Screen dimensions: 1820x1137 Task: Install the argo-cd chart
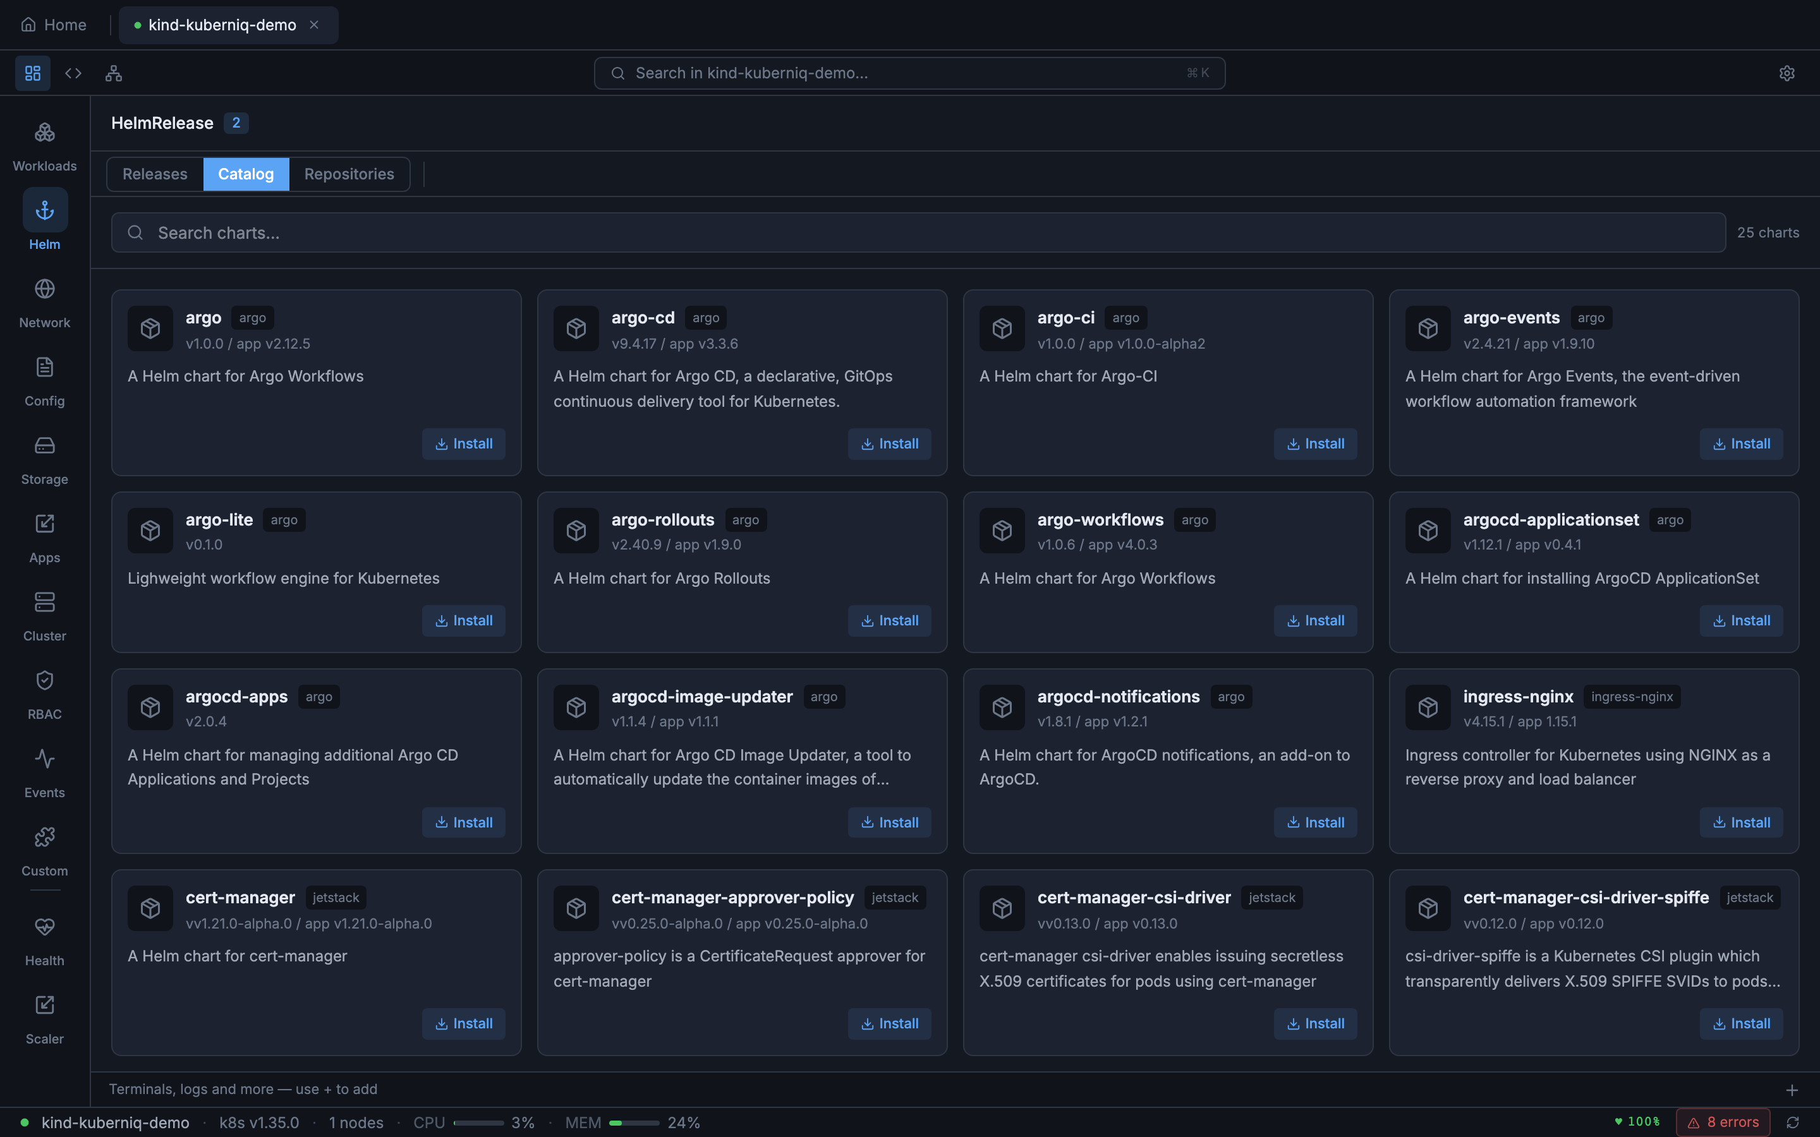[x=889, y=443]
